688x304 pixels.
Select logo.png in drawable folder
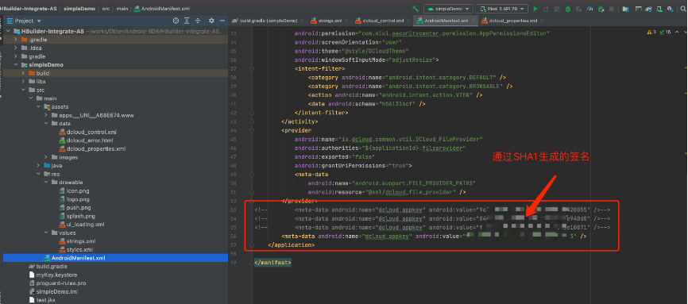click(75, 199)
